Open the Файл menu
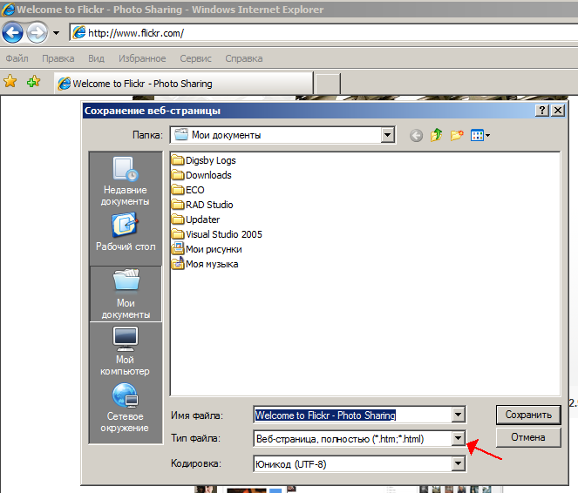Image resolution: width=578 pixels, height=493 pixels. click(x=17, y=58)
